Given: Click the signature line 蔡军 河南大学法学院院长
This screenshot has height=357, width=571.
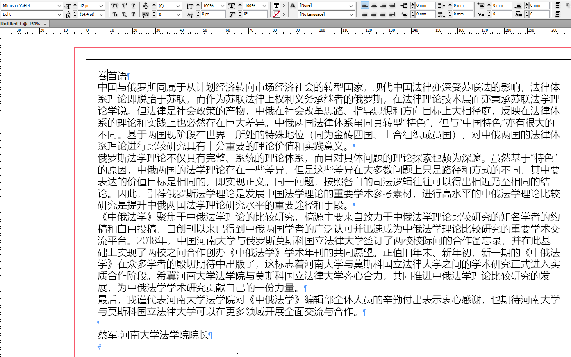Looking at the screenshot, I should 153,335.
